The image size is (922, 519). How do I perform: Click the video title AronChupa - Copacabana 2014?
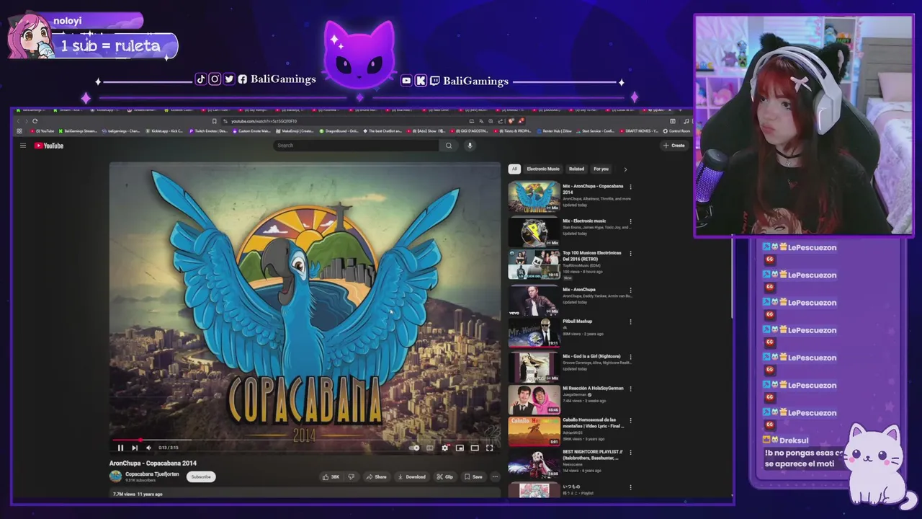tap(153, 463)
